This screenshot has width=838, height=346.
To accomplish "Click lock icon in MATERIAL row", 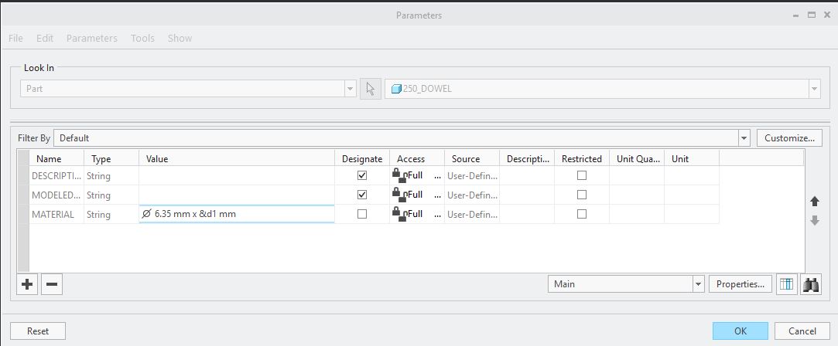I will [x=398, y=214].
